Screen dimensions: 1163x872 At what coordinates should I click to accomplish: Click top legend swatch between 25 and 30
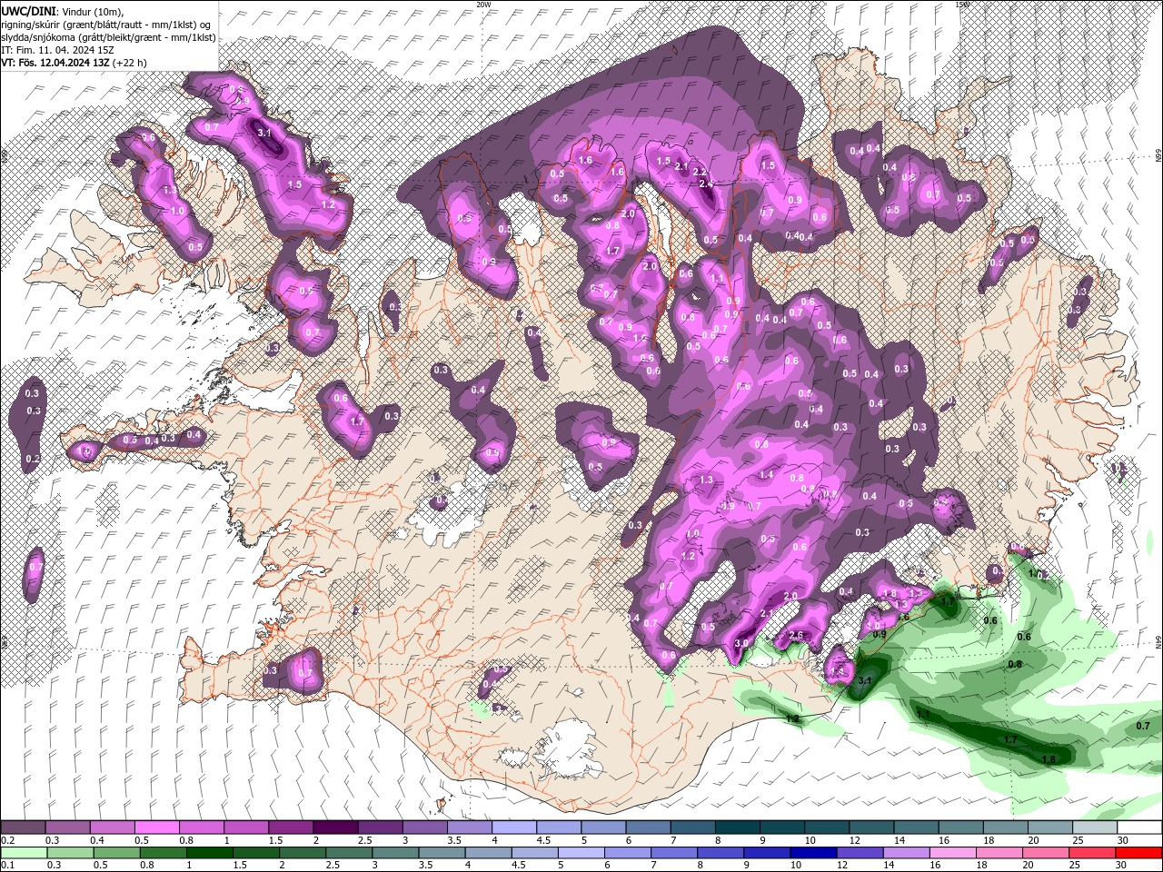pos(1094,827)
